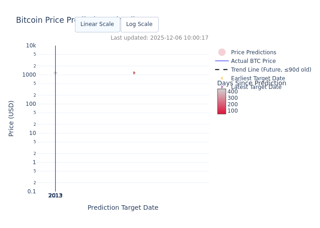320x228 pixels.
Task: Switch to Log Scale
Action: [x=139, y=25]
